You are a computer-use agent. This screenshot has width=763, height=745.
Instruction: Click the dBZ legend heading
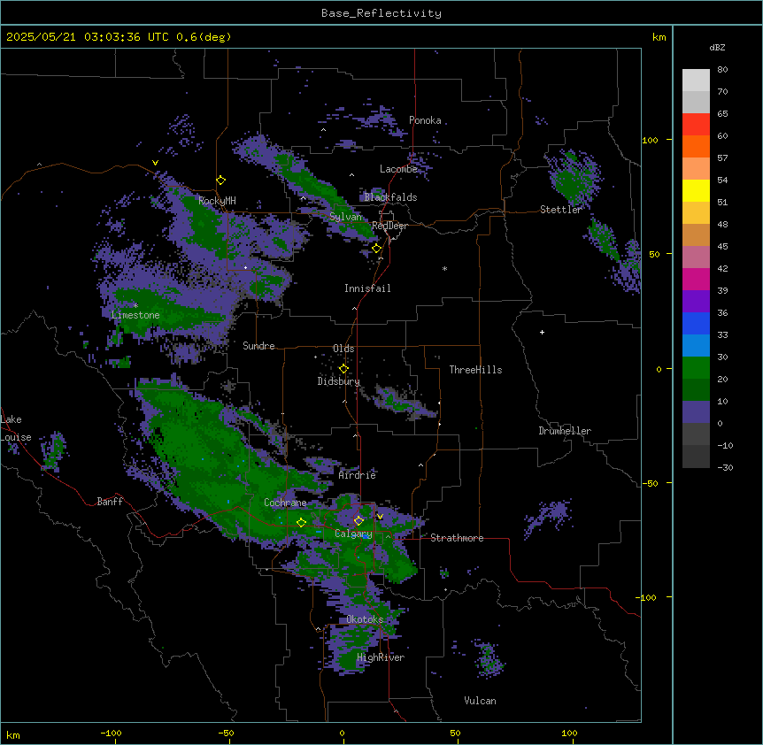[x=717, y=47]
